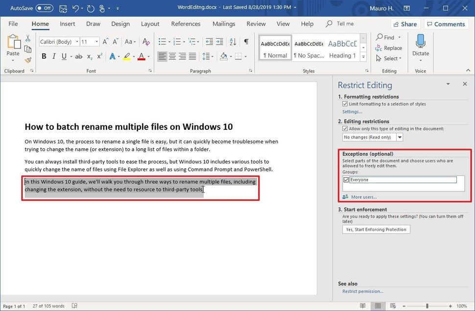
Task: Uncheck the Everyone group exception
Action: click(346, 180)
